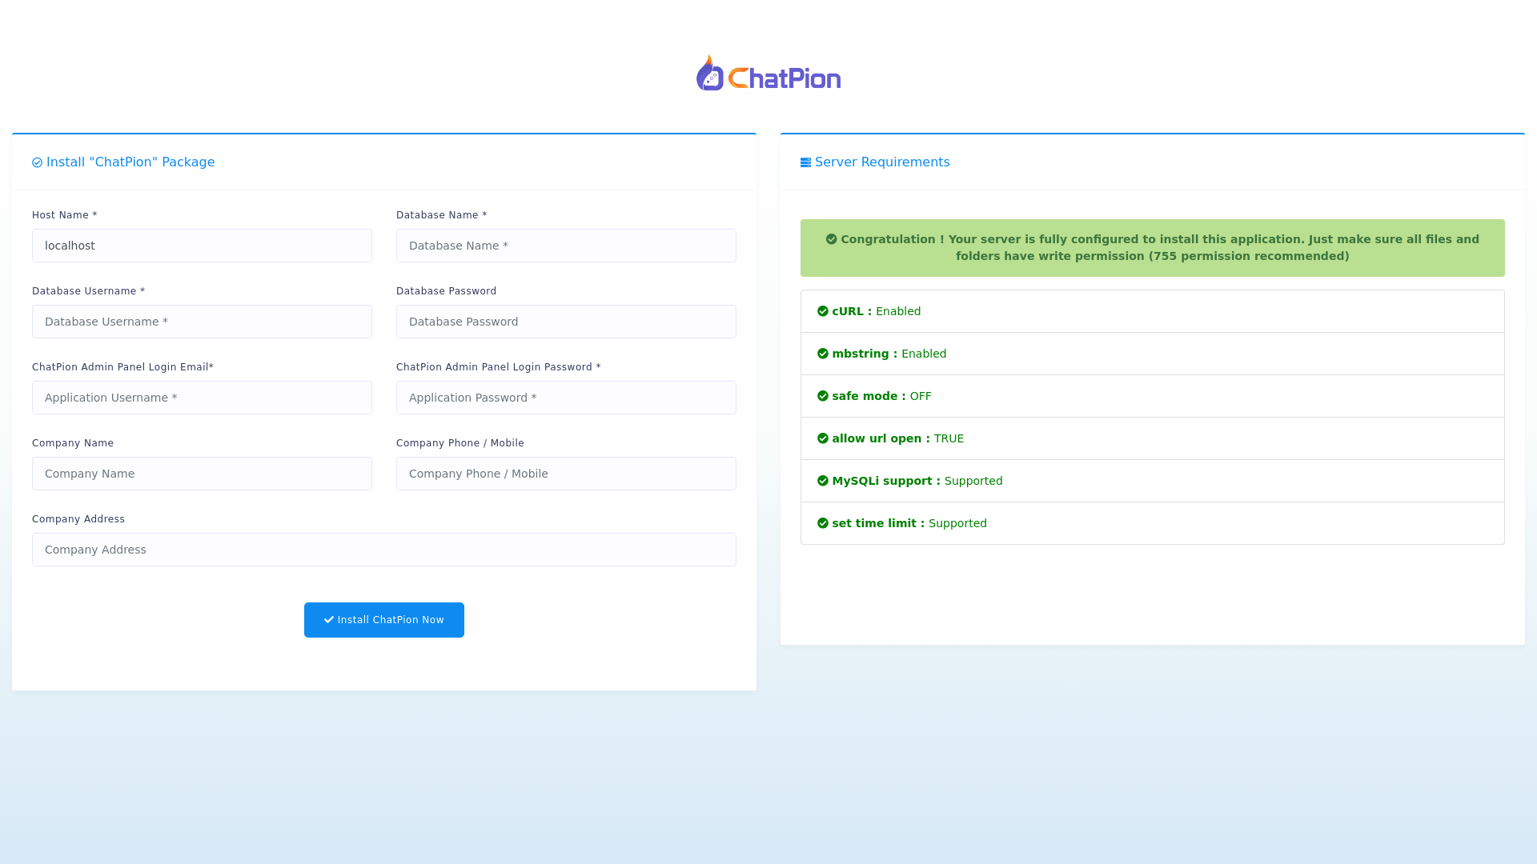Screen dimensions: 1537x864
Task: Focus the Admin Panel Login Email field
Action: click(202, 398)
